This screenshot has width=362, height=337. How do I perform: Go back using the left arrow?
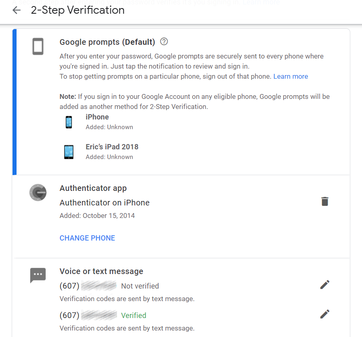click(x=17, y=10)
